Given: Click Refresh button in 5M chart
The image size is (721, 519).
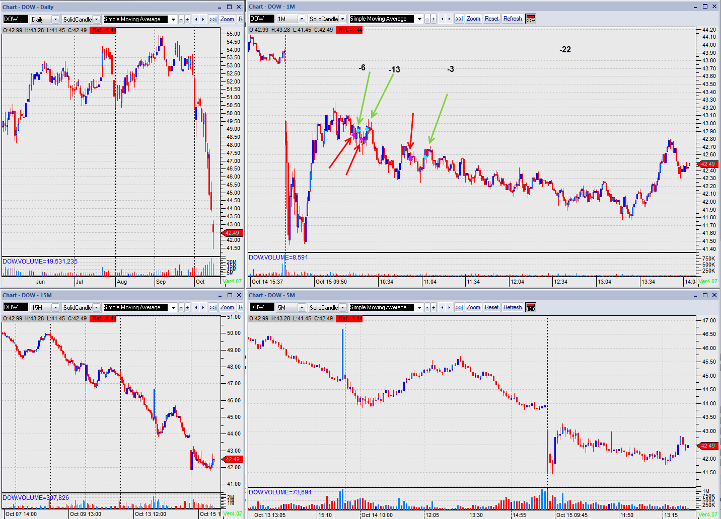Looking at the screenshot, I should [x=513, y=307].
